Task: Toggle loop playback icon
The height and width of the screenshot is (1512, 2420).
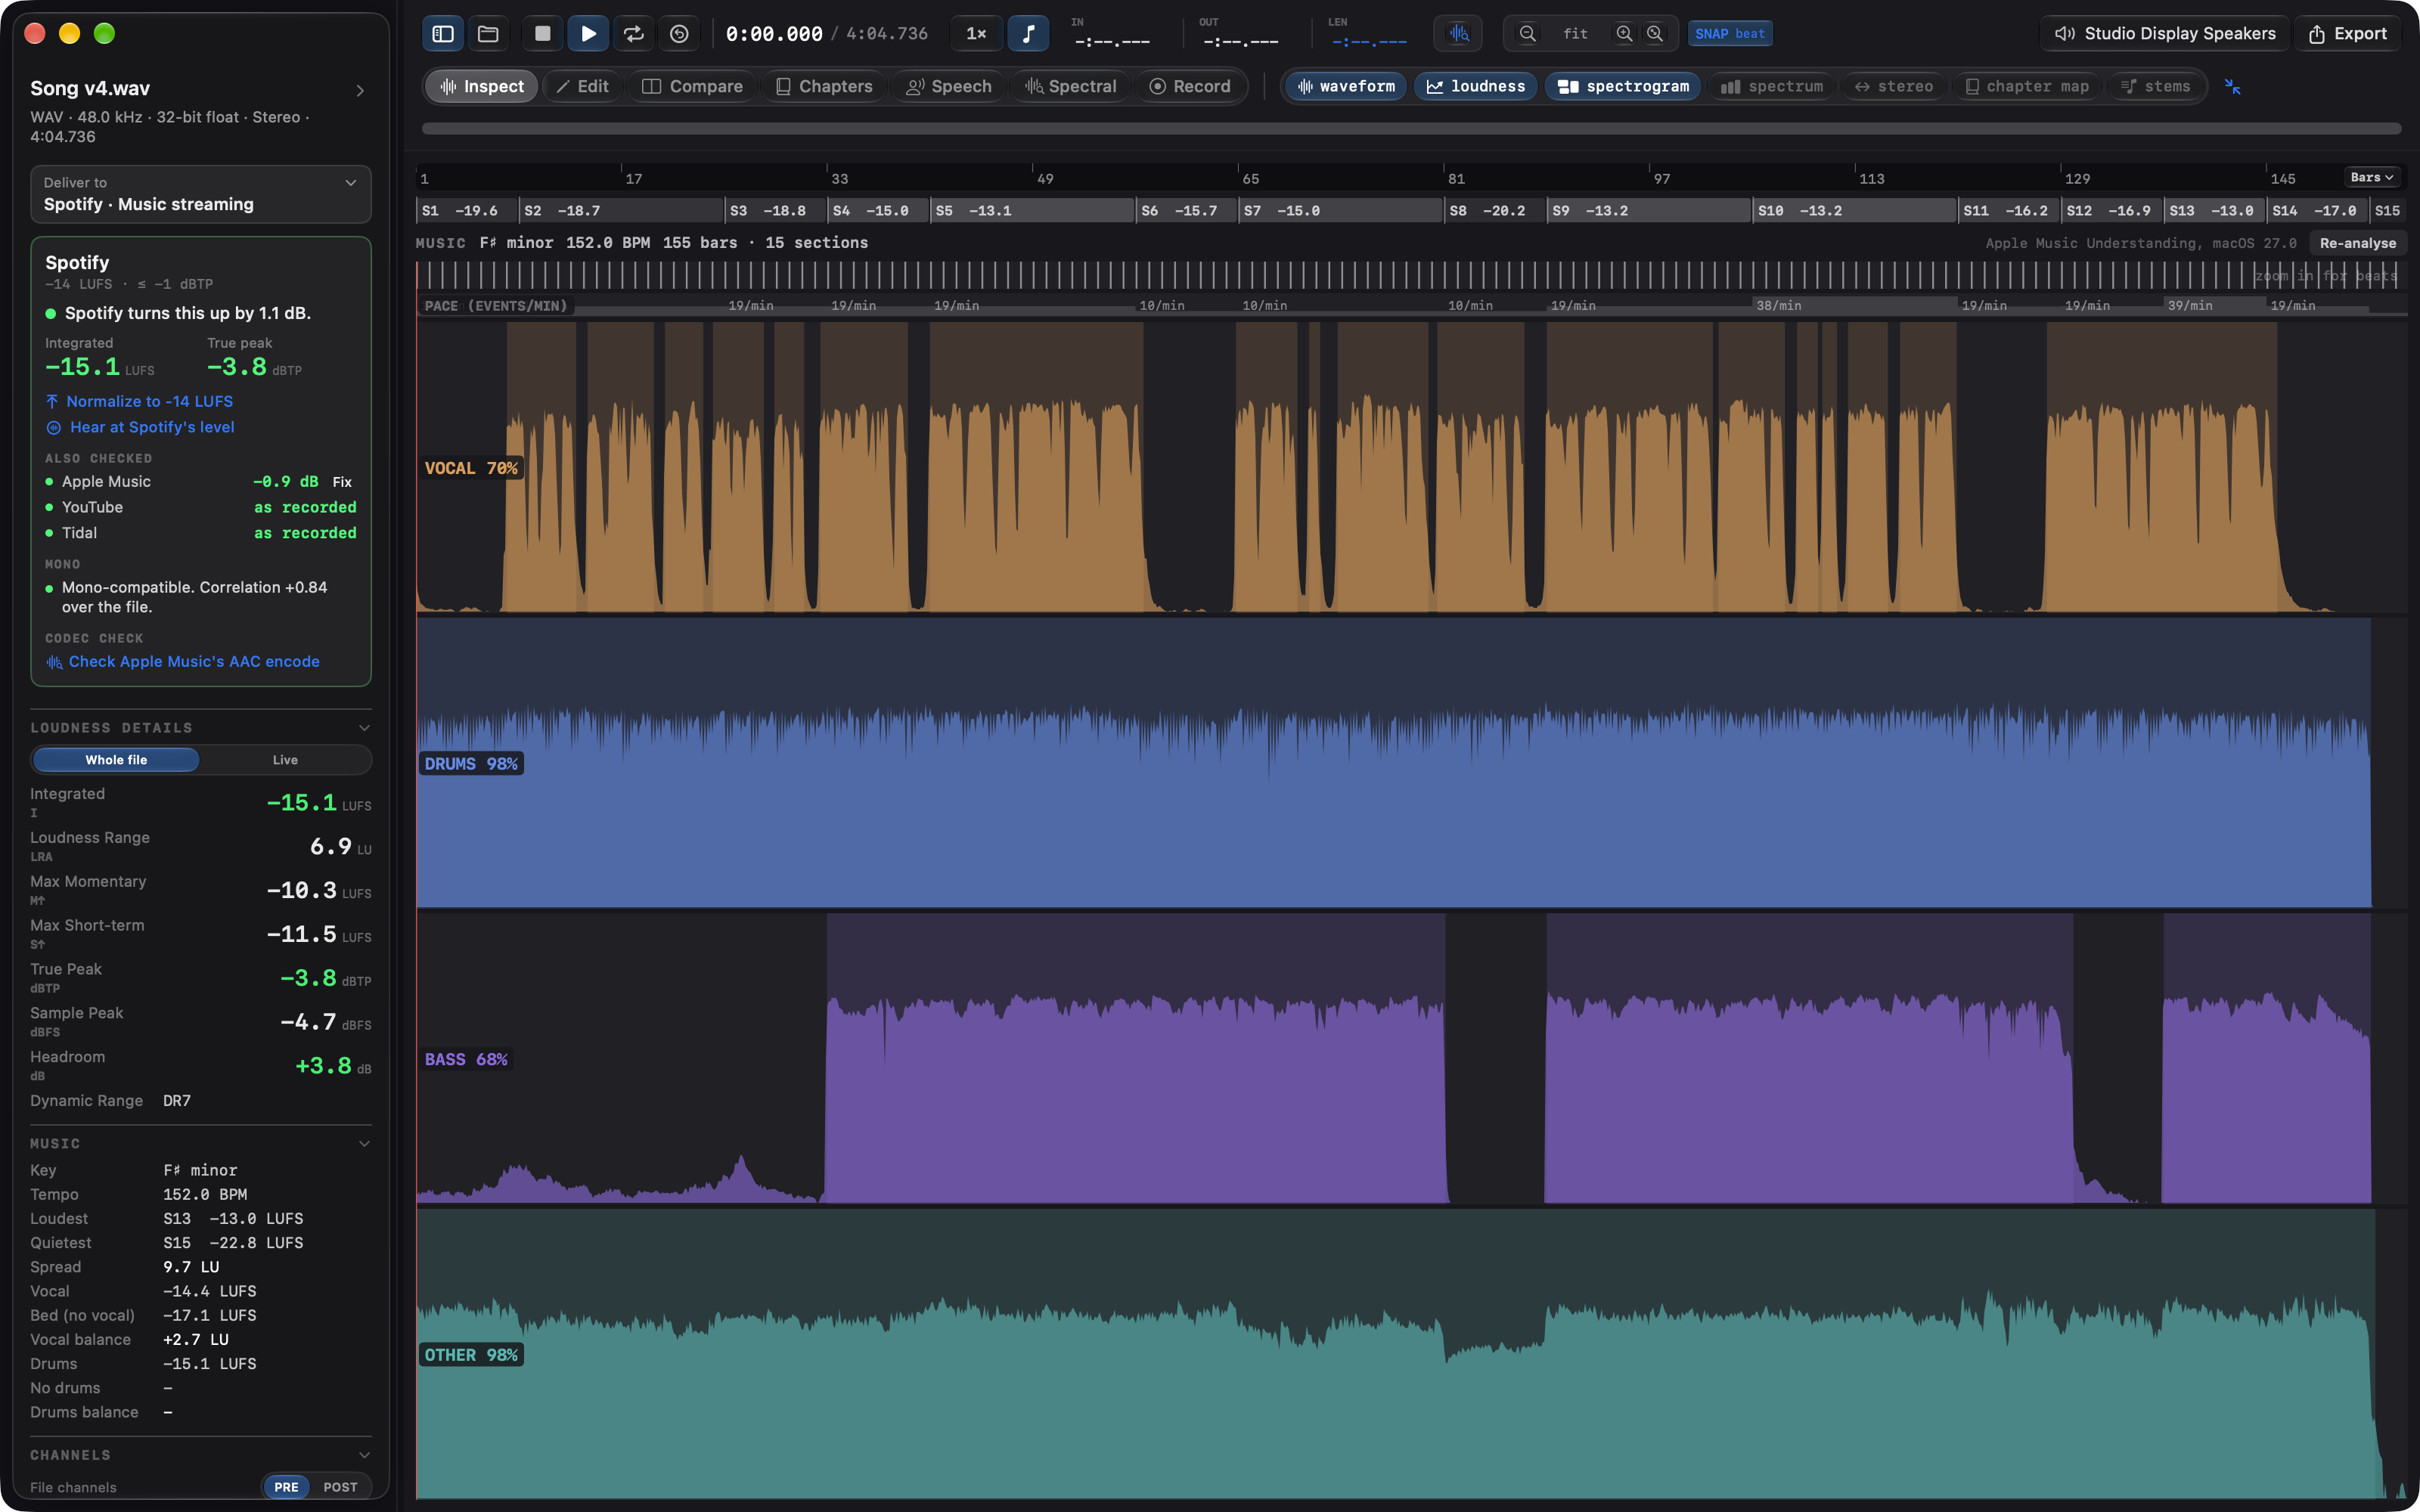Action: coord(634,33)
